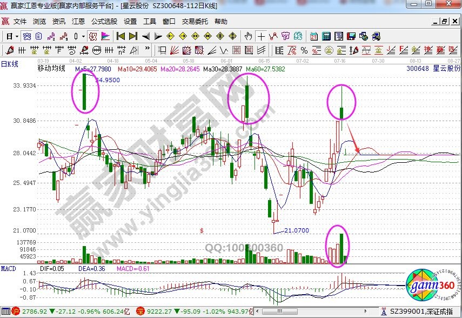Open dropdown arrow beside chart period button
The image size is (462, 318).
pyautogui.click(x=17, y=36)
